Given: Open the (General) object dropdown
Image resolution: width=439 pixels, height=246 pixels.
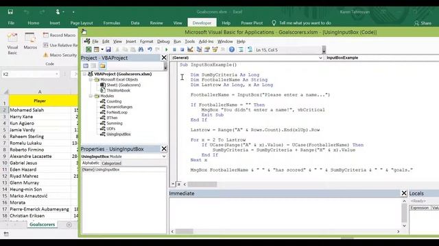Looking at the screenshot, I should (x=320, y=57).
